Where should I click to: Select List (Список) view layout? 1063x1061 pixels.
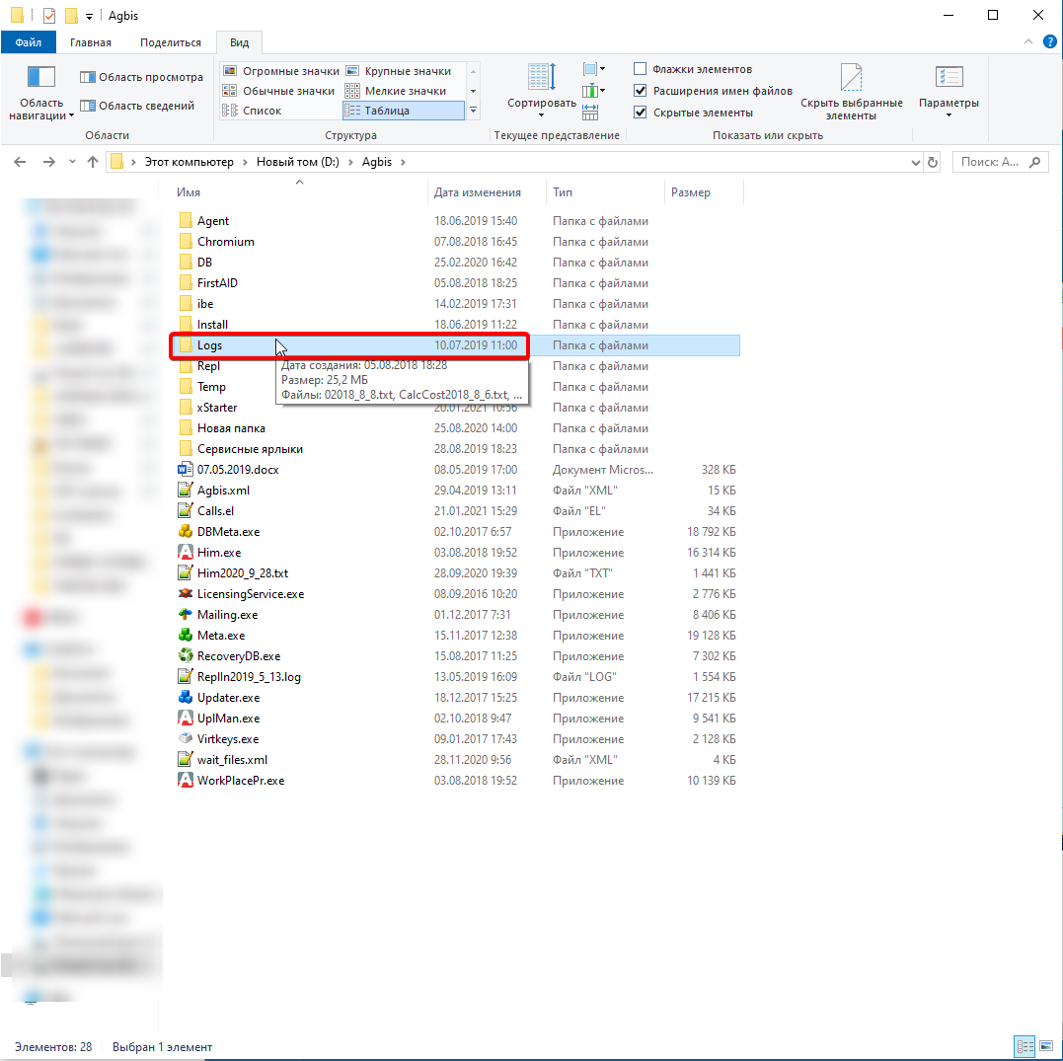(x=253, y=111)
